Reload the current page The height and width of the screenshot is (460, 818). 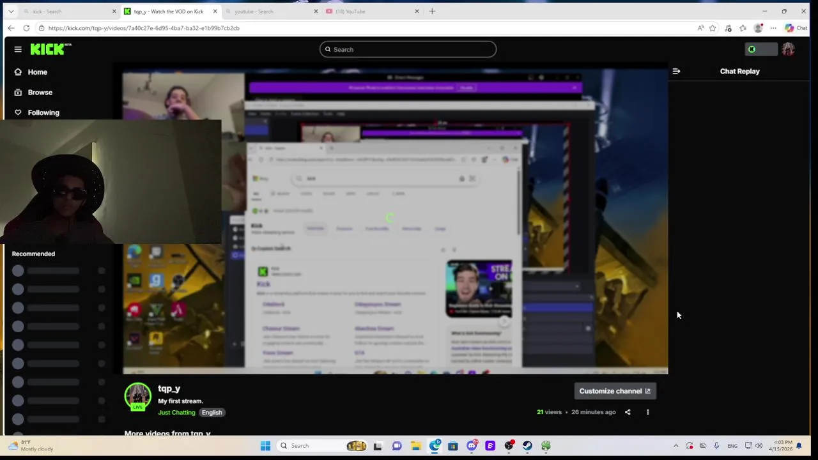point(26,28)
